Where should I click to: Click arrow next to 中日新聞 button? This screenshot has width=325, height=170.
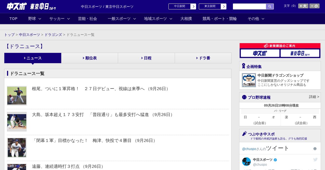tap(193, 6)
